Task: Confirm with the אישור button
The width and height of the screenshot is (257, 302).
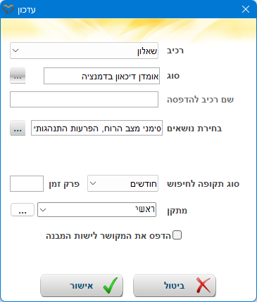Action: (82, 285)
